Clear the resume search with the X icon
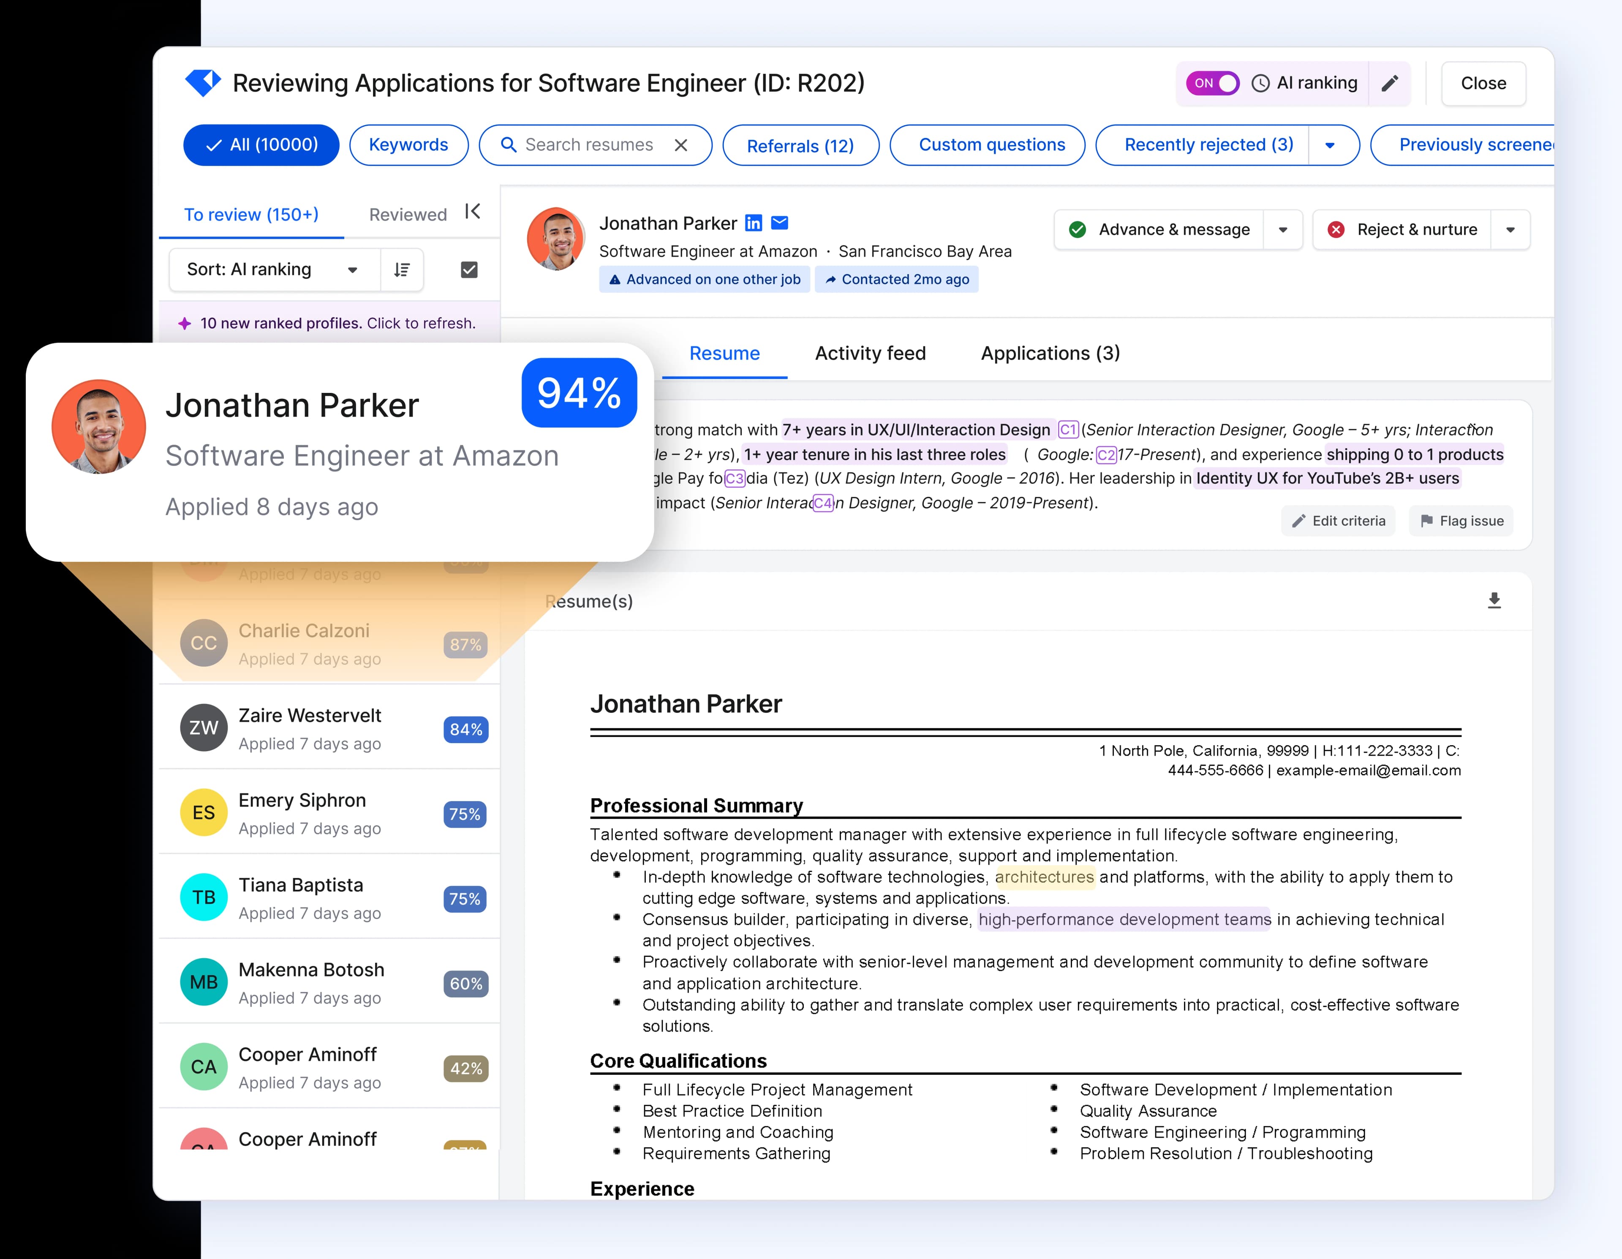 coord(681,145)
